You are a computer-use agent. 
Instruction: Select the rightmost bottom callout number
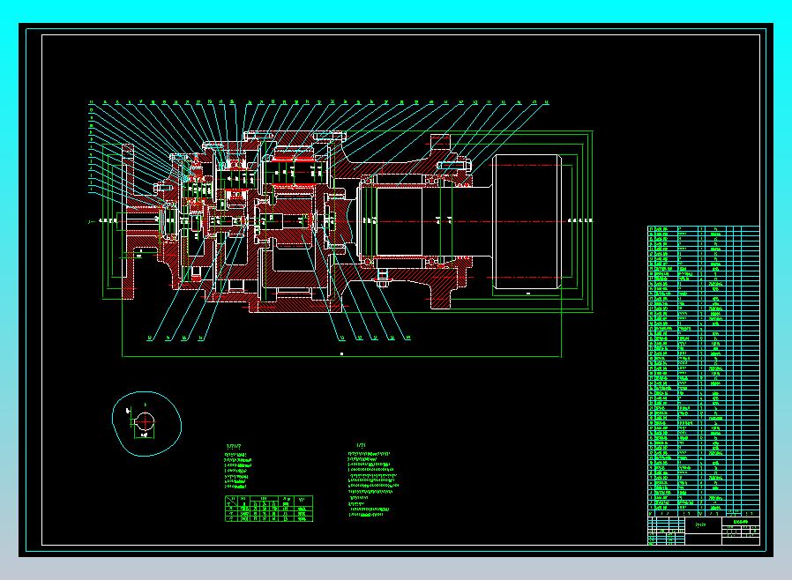[407, 338]
